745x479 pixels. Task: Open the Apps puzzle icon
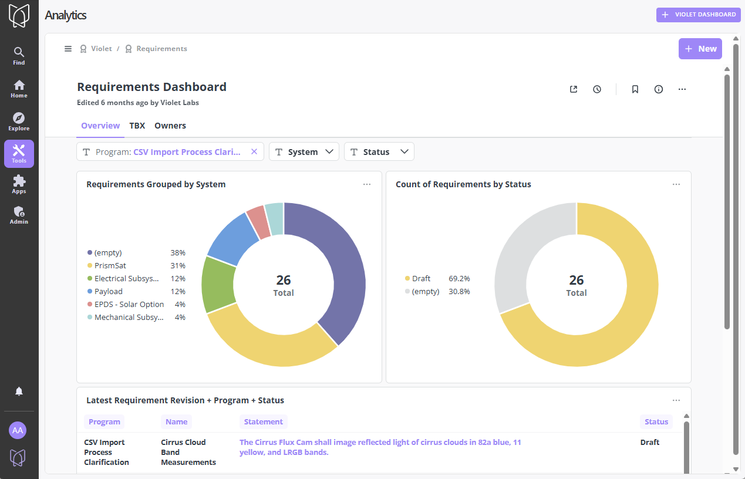(x=19, y=184)
